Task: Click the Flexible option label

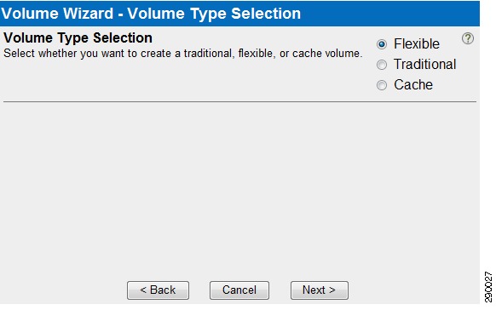Action: tap(416, 43)
